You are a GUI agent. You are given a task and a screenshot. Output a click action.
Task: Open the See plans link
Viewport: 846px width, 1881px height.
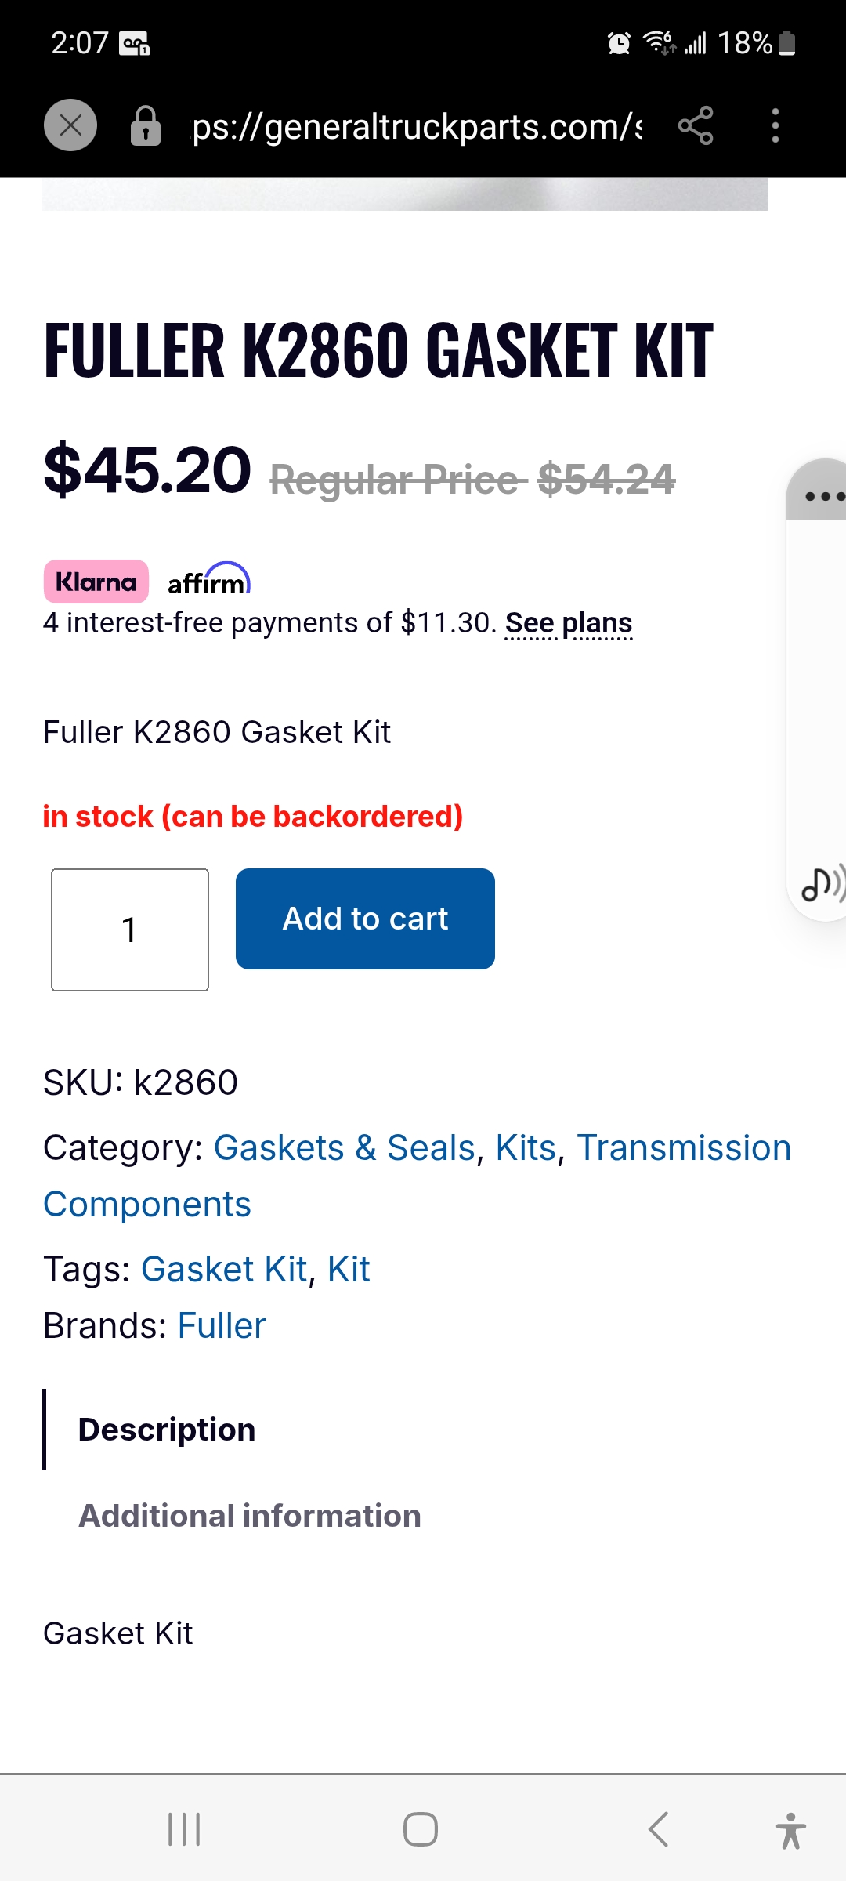point(569,624)
